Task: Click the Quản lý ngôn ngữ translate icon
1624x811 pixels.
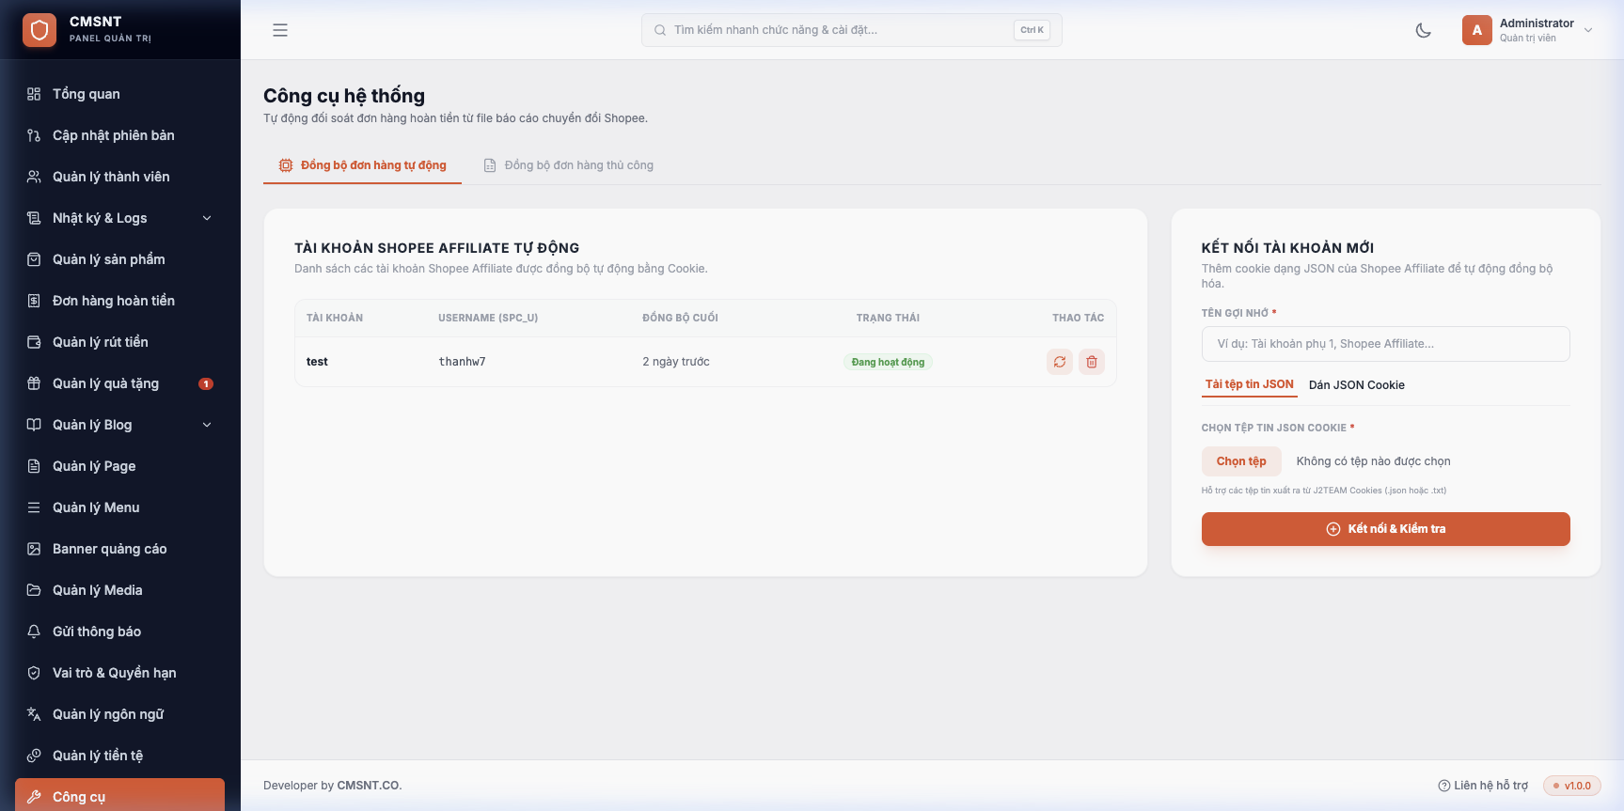Action: pyautogui.click(x=34, y=714)
